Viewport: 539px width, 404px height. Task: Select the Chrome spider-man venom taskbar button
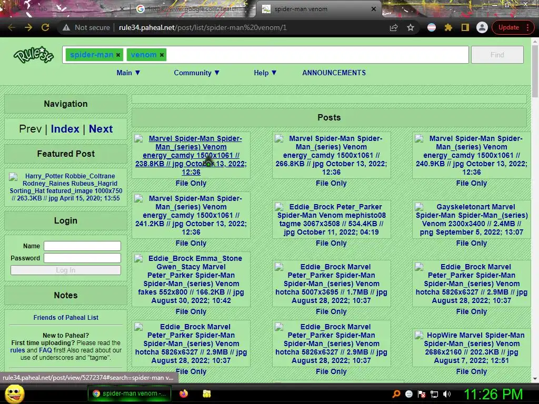[x=129, y=393]
